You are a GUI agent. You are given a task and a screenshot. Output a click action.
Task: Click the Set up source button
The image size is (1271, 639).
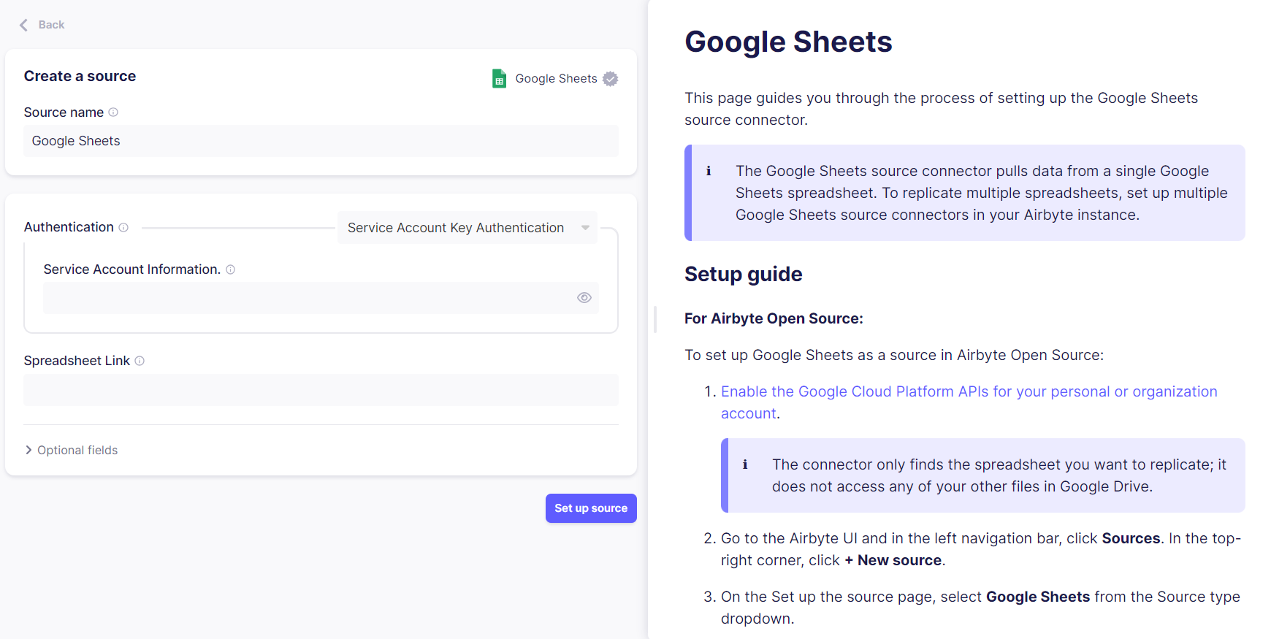pos(590,508)
